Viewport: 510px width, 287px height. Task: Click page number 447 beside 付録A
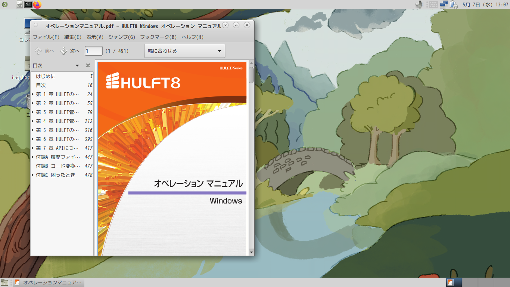[x=88, y=157]
